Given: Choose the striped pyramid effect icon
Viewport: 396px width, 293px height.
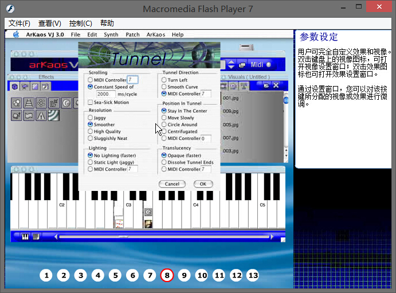Looking at the screenshot, I should click(x=29, y=103).
